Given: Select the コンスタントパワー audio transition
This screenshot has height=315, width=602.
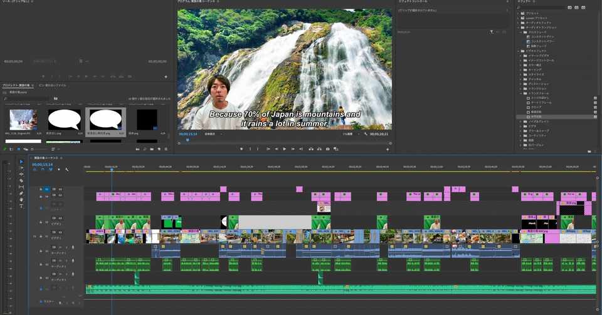Looking at the screenshot, I should (541, 42).
